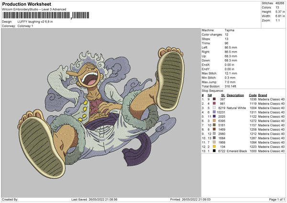Image resolution: width=287 pixels, height=203 pixels.
Task: Click the Page 1 of 1 footer text
Action: pos(277,199)
